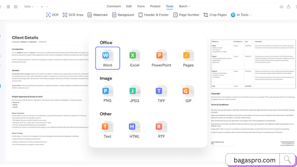
Task: Convert to PNG image
Action: tap(107, 93)
